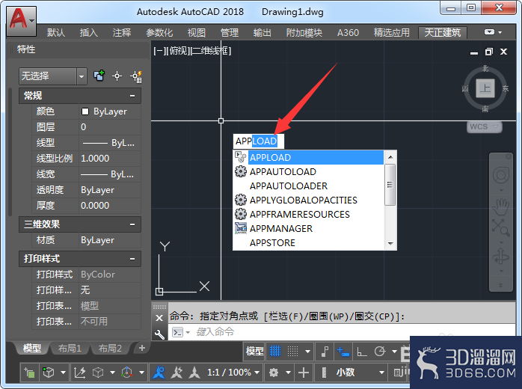Toggle PICKADD icon in Properties panel
Viewport: 522px width, 389px height.
(99, 76)
